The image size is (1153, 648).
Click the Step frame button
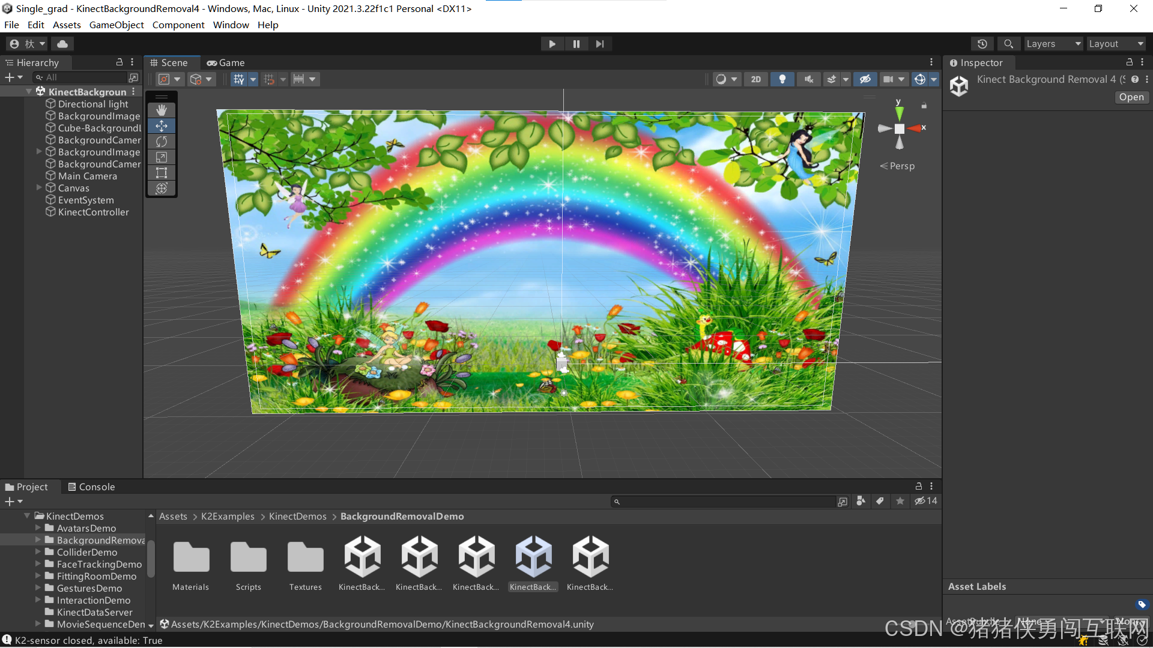599,43
